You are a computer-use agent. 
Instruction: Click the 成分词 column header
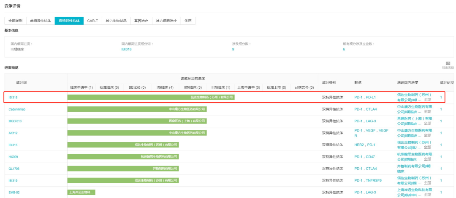pos(21,82)
